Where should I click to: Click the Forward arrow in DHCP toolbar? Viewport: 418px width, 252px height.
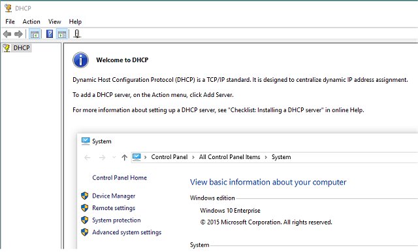coord(18,34)
